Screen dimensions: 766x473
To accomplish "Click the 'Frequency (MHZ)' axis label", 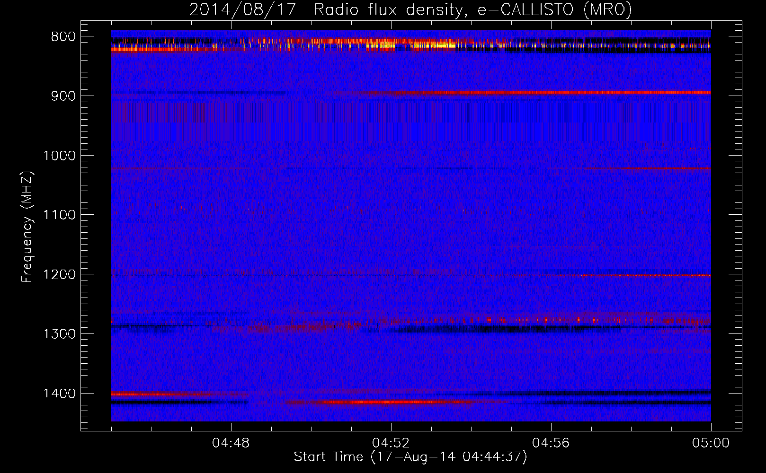I will pos(27,227).
